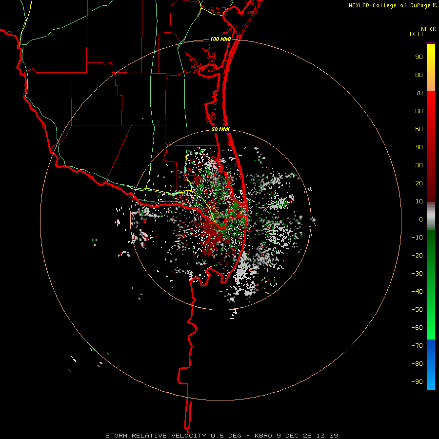Click the 60 value on velocity scale
Viewport: 439px width, 439px height.
419,111
